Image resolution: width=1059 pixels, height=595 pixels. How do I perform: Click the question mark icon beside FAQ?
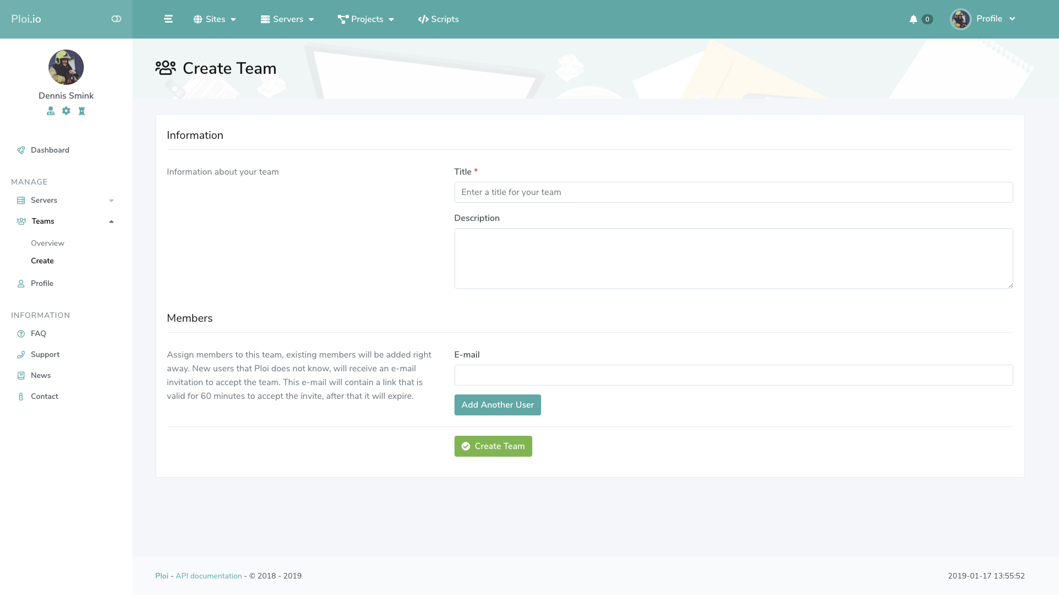21,334
